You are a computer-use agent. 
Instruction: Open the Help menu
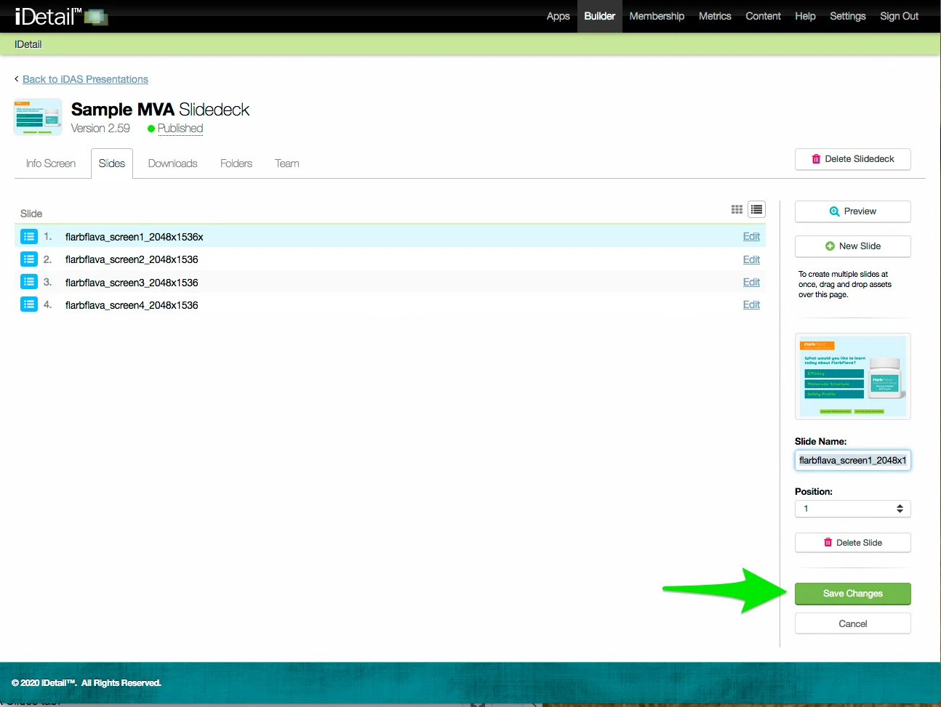point(805,16)
